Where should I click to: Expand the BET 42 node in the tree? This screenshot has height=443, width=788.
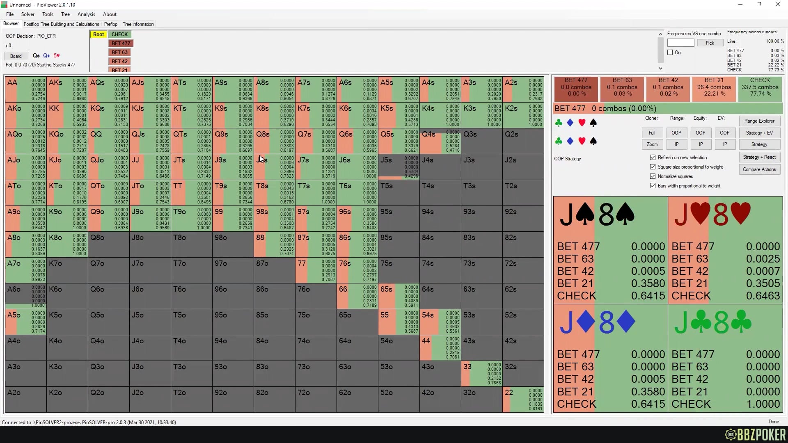click(119, 61)
